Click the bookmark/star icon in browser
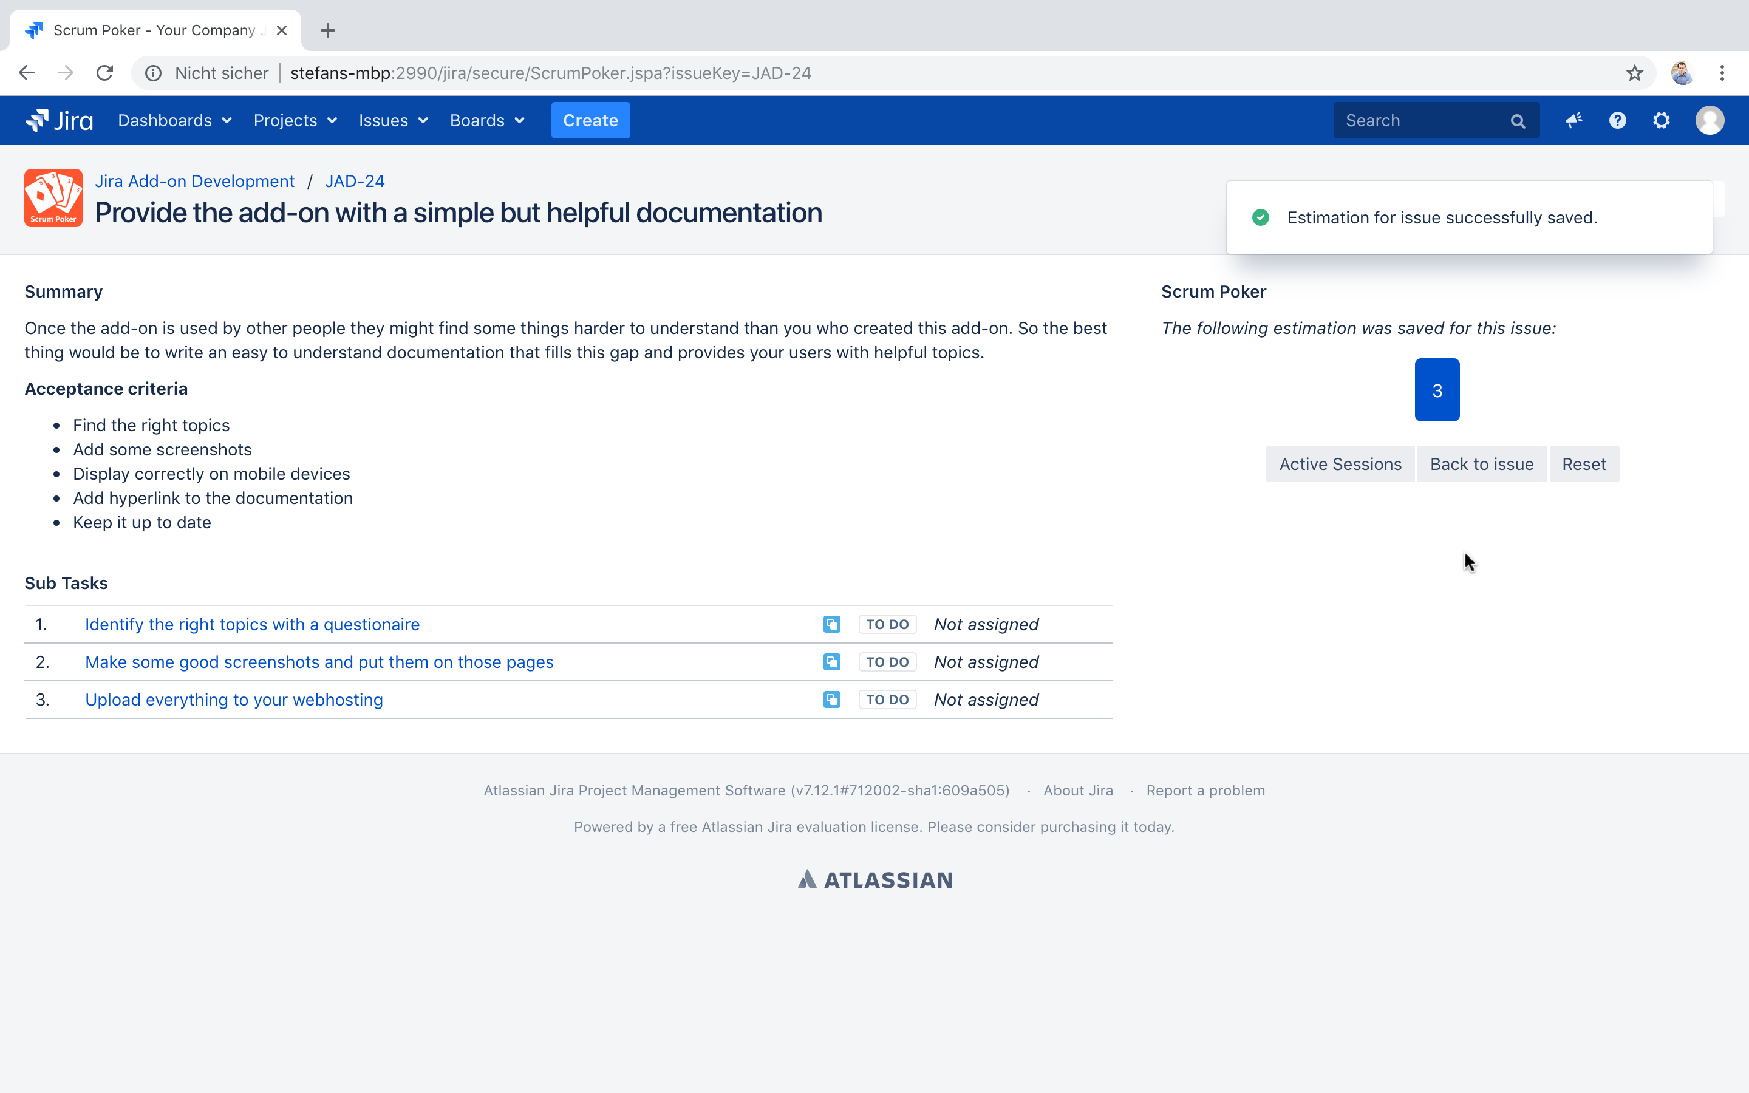Screen dimensions: 1749x1093 [1634, 72]
